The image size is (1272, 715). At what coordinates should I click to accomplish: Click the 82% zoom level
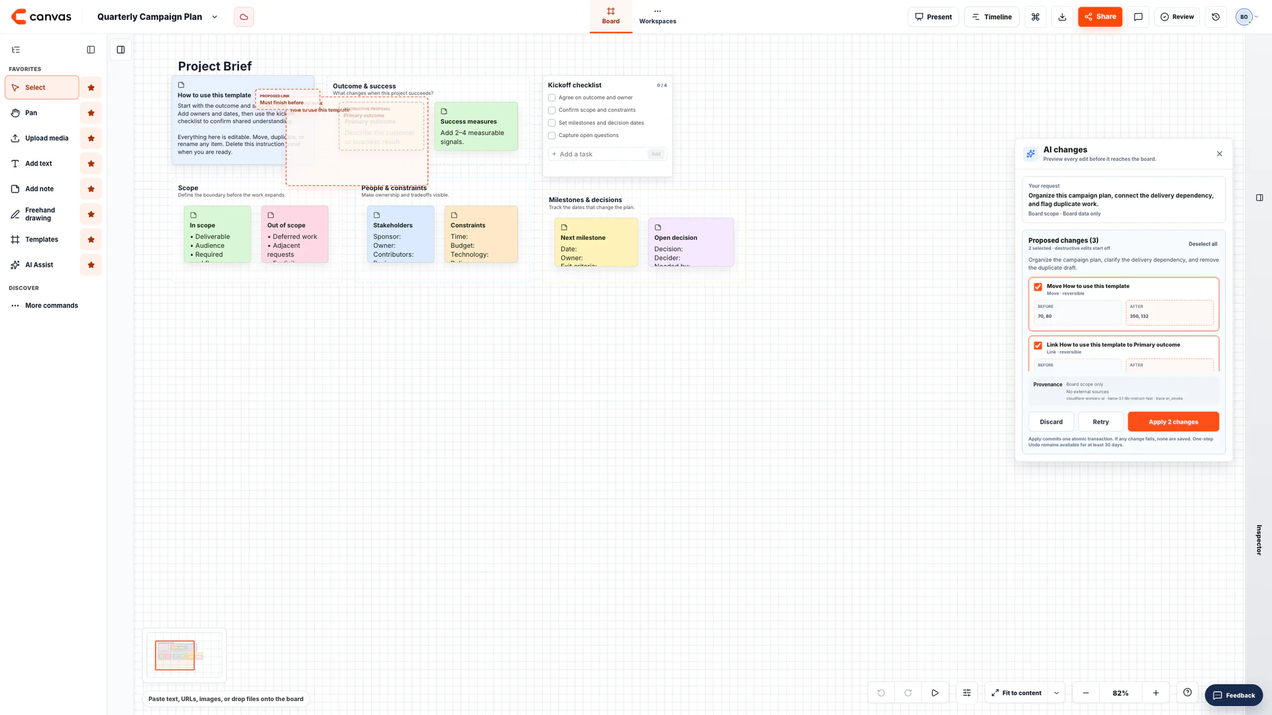pyautogui.click(x=1120, y=692)
